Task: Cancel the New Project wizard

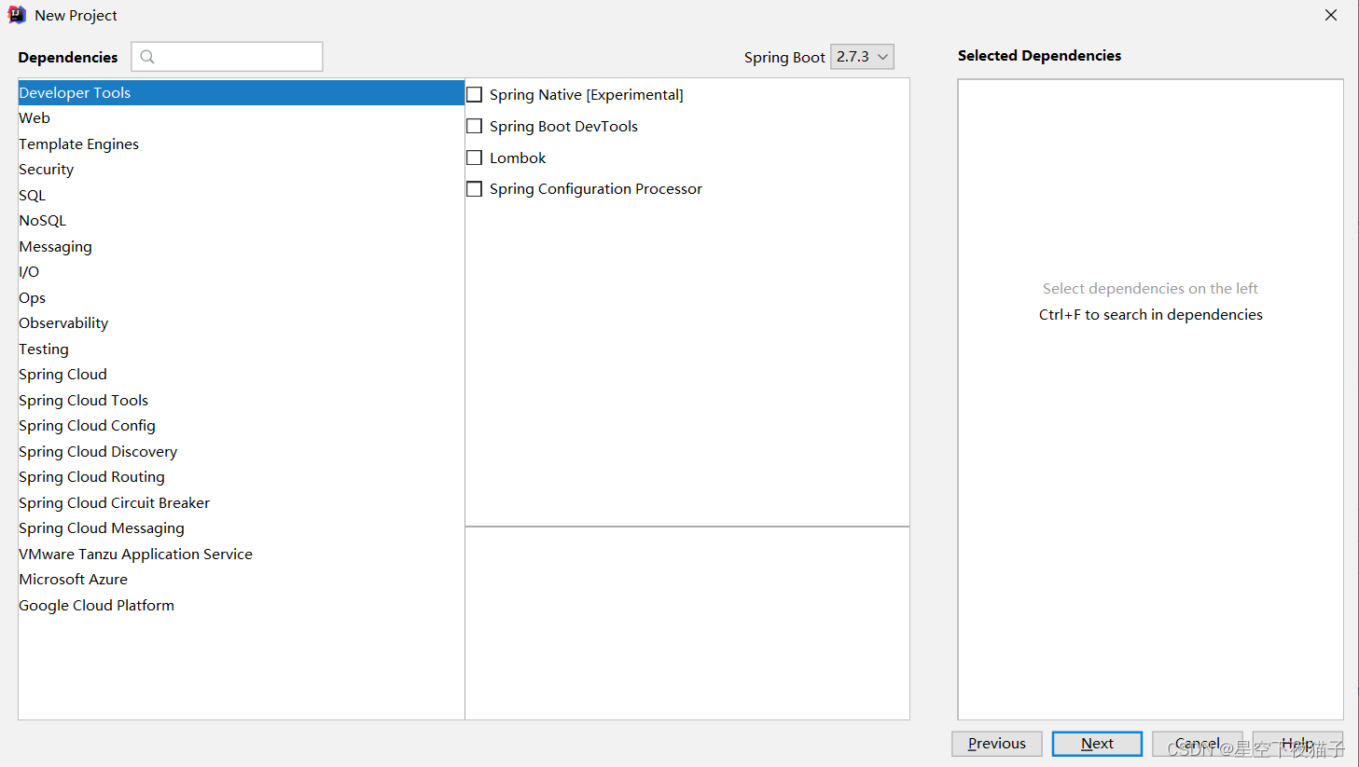Action: (1198, 744)
